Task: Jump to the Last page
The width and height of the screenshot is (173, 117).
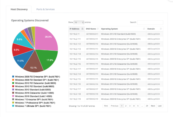Action: (x=160, y=106)
